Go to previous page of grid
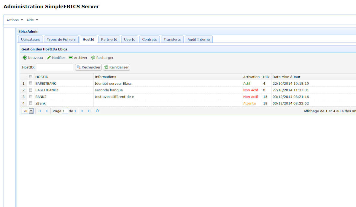Screen dimensions: 356x207 (x=47, y=111)
